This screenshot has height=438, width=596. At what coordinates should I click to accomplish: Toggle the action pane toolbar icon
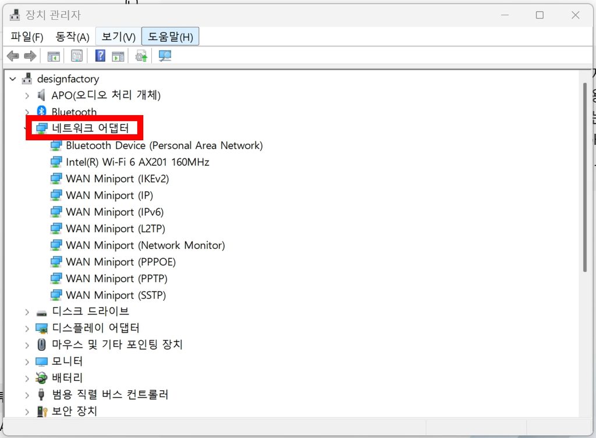(118, 56)
